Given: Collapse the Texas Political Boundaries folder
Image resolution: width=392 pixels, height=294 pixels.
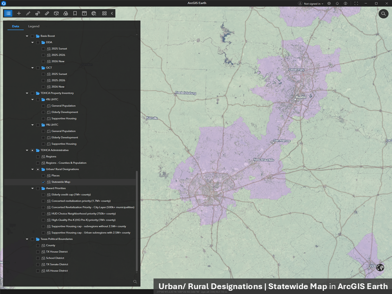Looking at the screenshot, I should click(27, 239).
